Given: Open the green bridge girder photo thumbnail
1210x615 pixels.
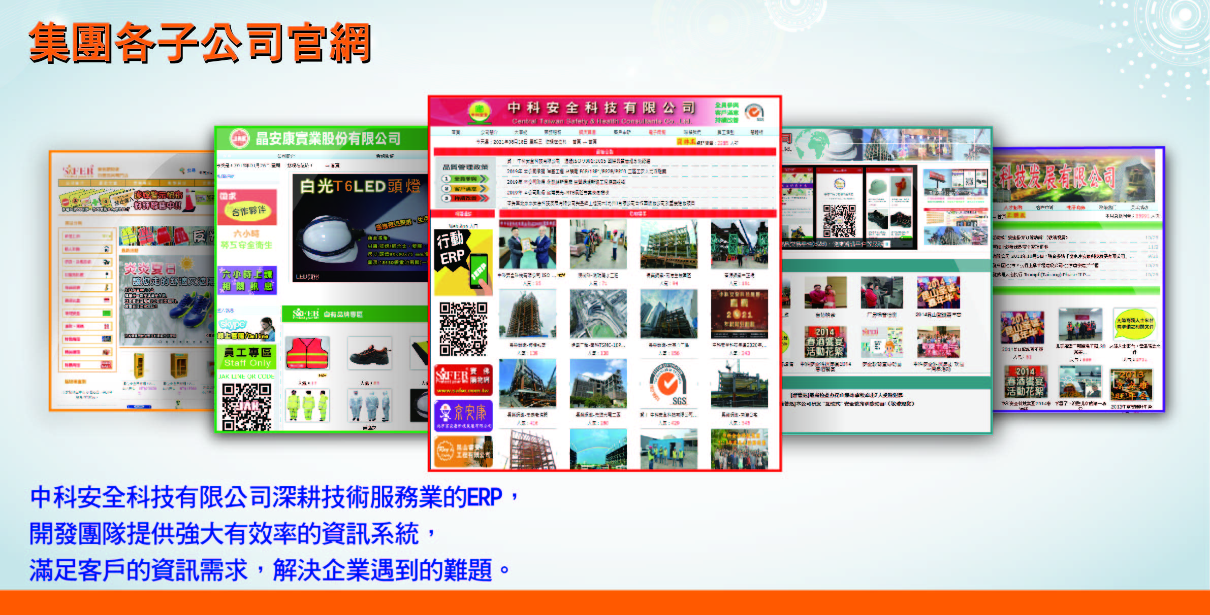Looking at the screenshot, I should 739,245.
